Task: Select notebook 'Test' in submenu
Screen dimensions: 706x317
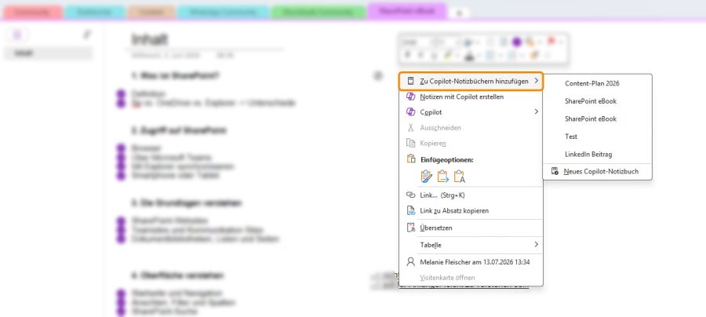Action: click(598, 136)
